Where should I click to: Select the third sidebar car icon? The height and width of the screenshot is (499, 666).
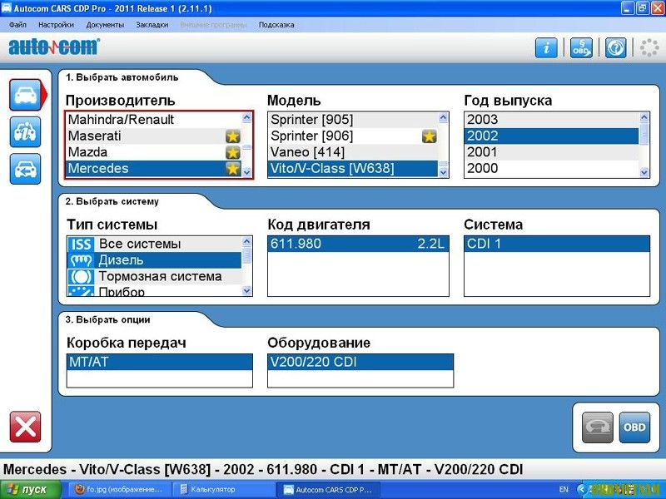pos(26,169)
